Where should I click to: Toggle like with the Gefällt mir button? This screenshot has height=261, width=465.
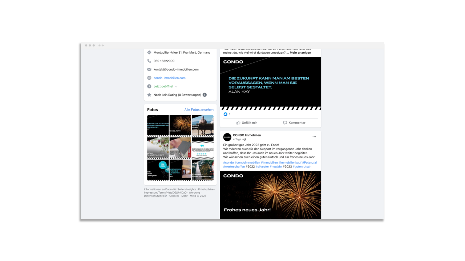[x=246, y=123]
